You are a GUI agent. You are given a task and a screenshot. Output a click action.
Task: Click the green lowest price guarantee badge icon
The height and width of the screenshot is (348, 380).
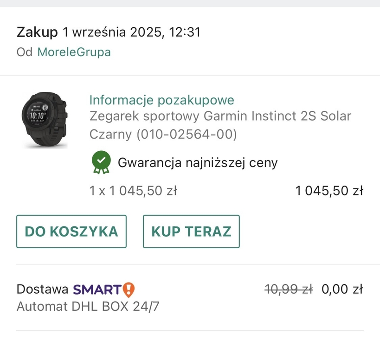(101, 162)
